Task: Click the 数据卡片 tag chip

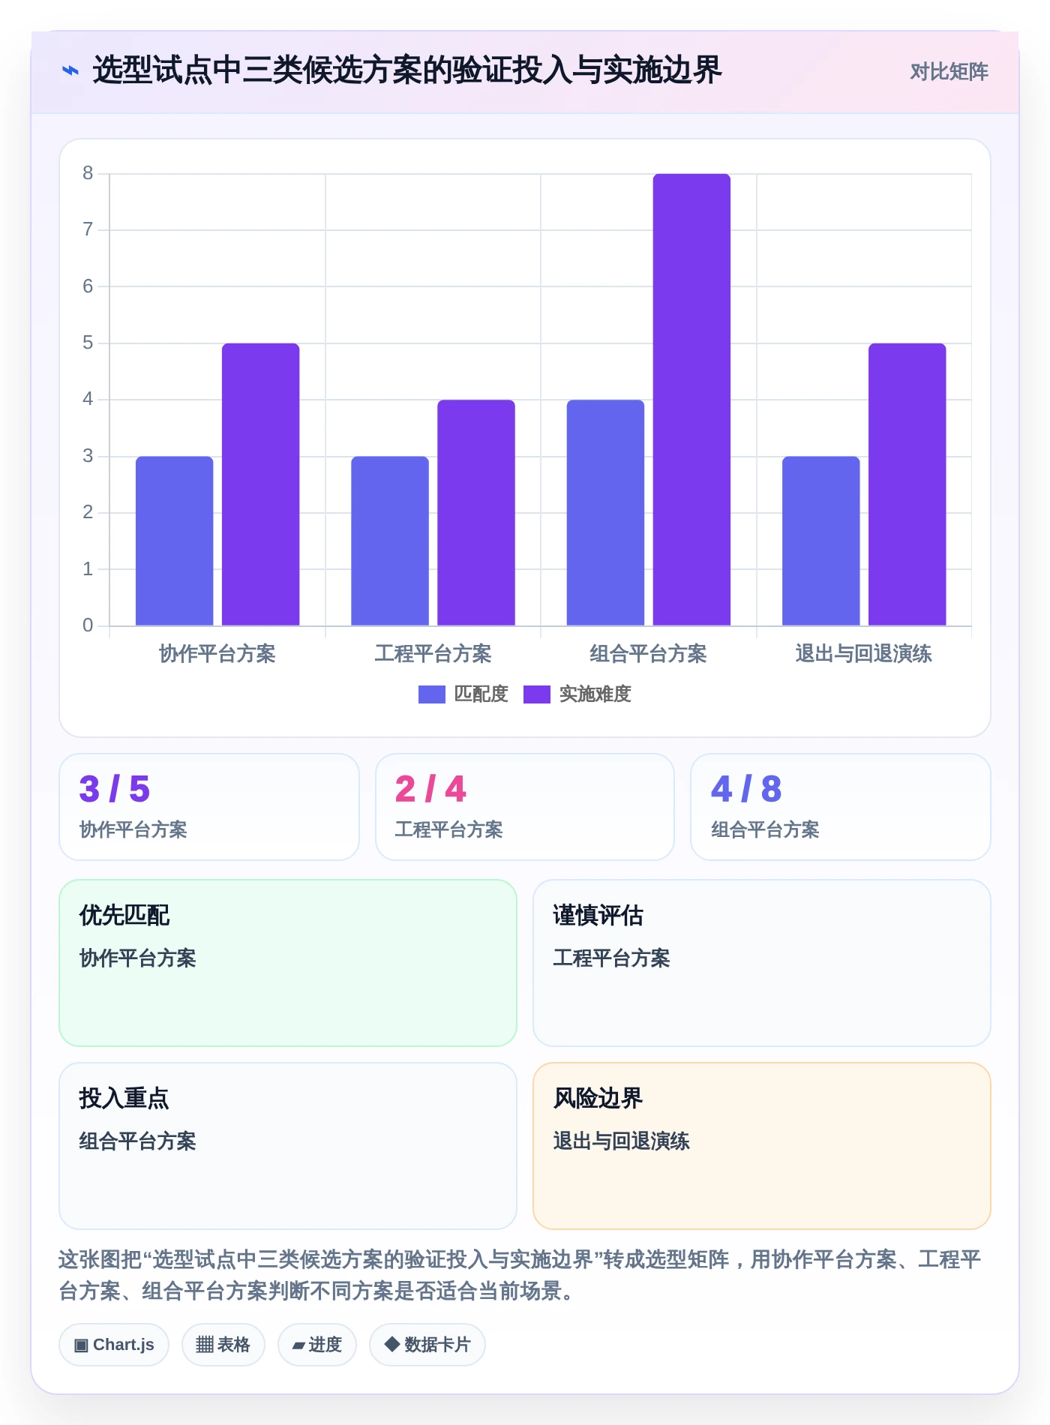Action: [427, 1345]
